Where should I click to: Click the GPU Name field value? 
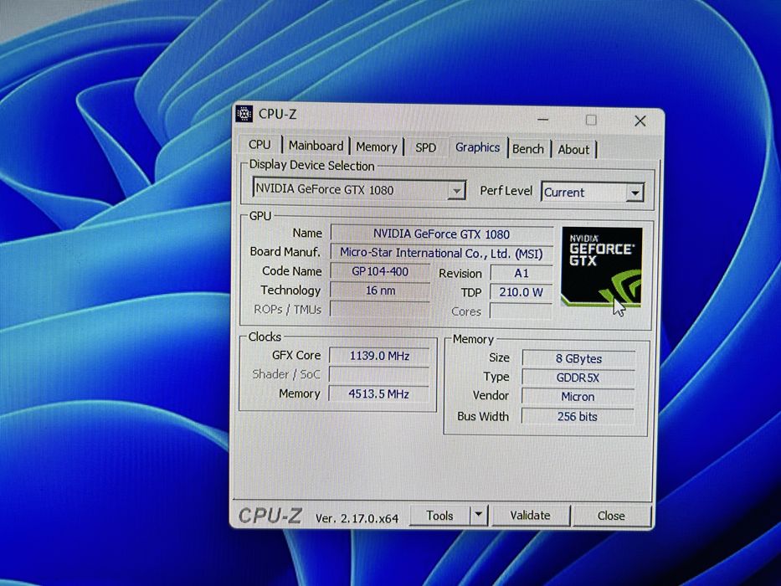pyautogui.click(x=441, y=234)
